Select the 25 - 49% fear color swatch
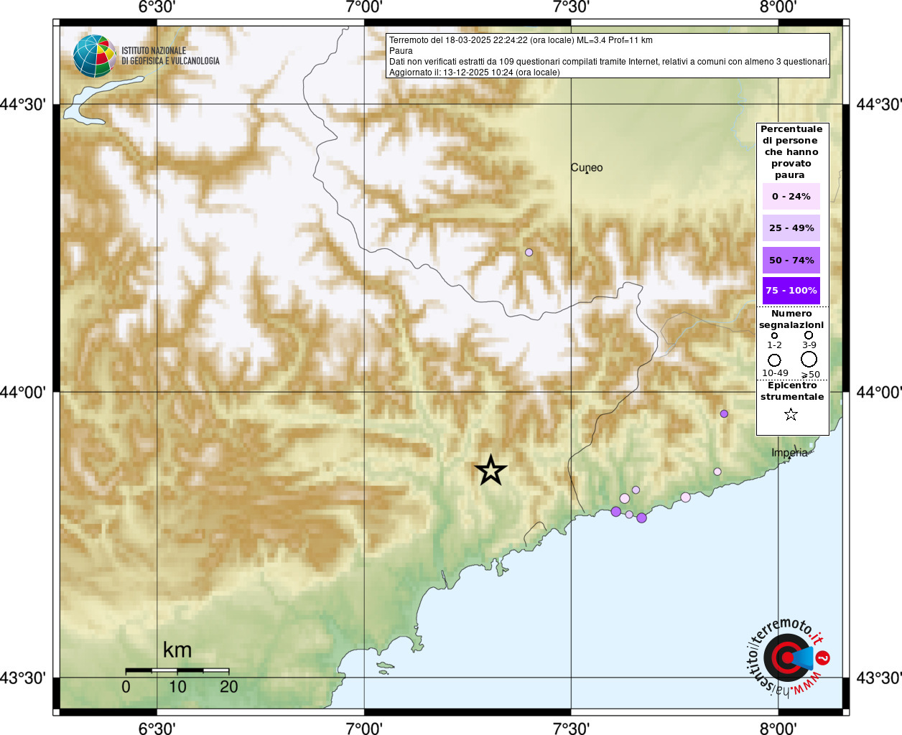 [791, 228]
